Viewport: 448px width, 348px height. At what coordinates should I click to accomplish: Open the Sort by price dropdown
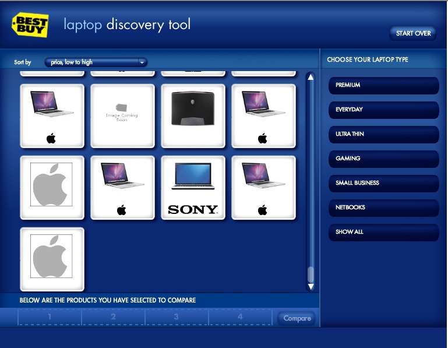[x=96, y=62]
